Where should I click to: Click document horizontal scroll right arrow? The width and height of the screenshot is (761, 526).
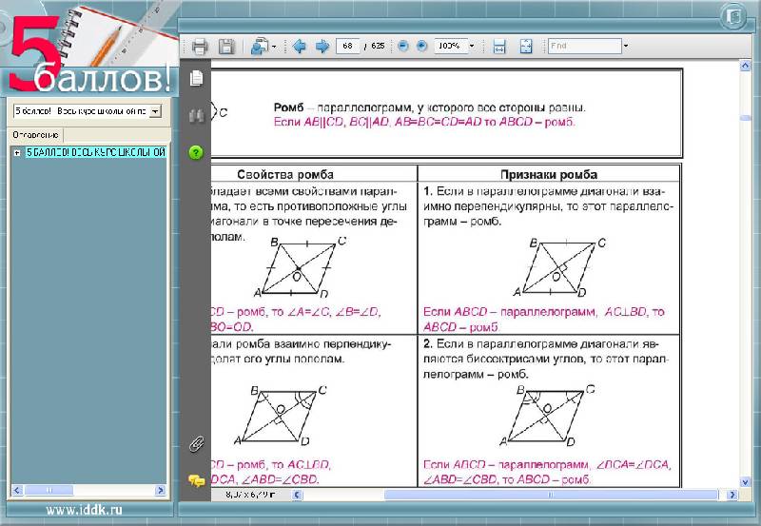pyautogui.click(x=732, y=495)
